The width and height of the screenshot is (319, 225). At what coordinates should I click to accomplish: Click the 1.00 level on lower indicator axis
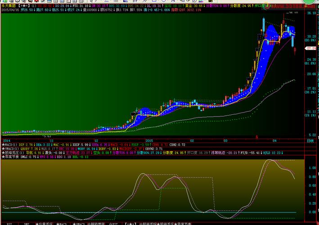point(313,168)
